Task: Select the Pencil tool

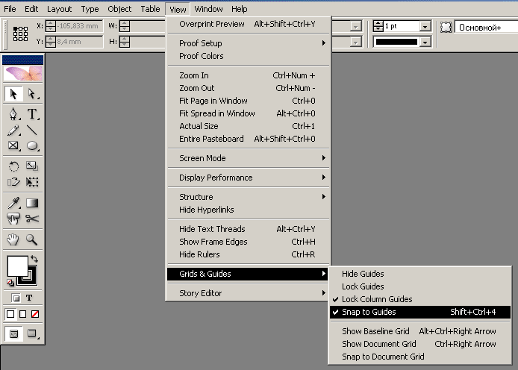Action: 13,131
